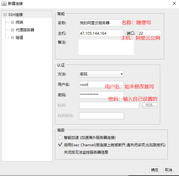Enable the 智能加速 checkbox
The height and width of the screenshot is (176, 179).
[x=60, y=137]
